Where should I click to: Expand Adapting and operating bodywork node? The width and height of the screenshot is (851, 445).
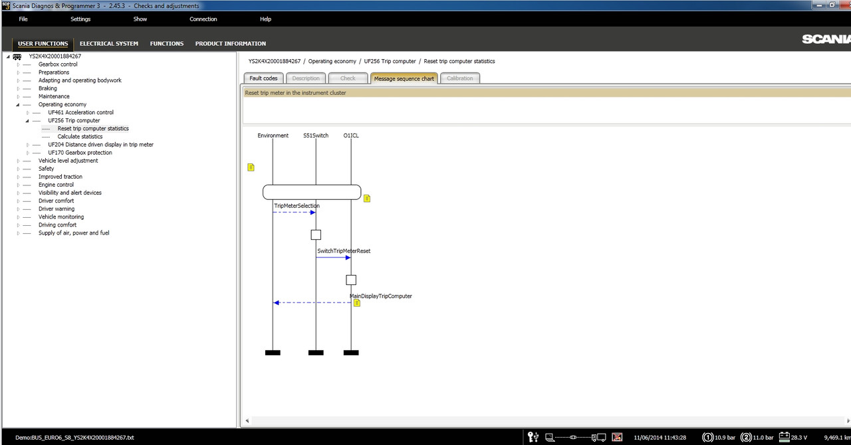(x=18, y=80)
